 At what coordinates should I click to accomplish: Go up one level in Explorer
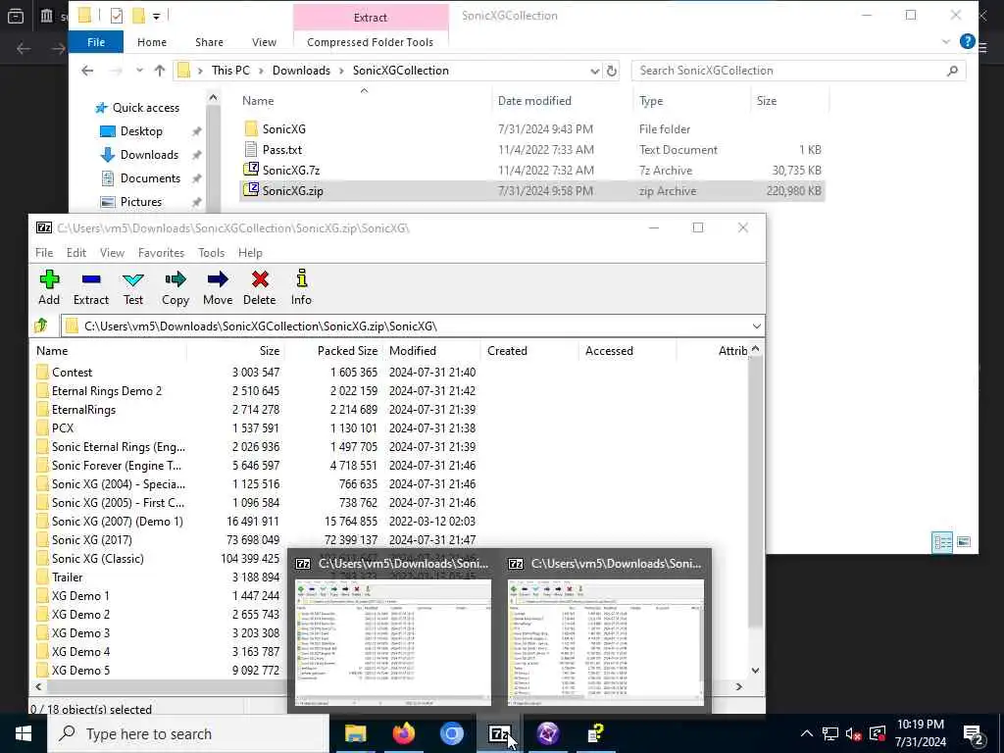pyautogui.click(x=160, y=71)
